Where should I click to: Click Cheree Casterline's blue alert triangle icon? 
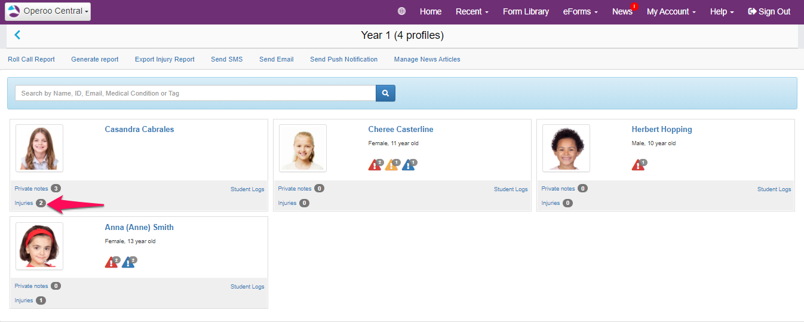(409, 165)
